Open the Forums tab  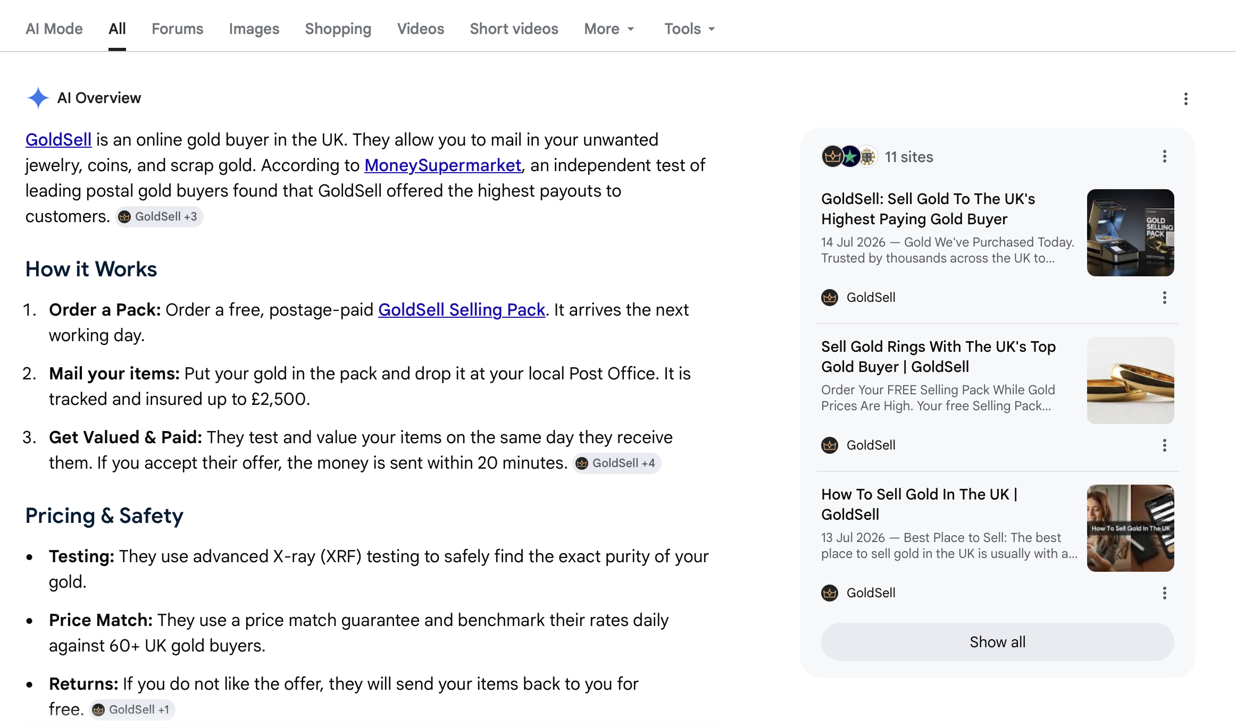coord(178,29)
